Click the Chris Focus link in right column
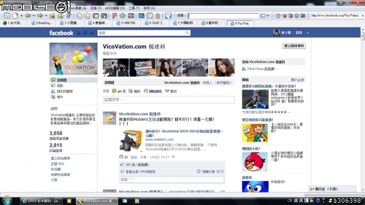Image resolution: width=365 pixels, height=205 pixels. point(255,69)
